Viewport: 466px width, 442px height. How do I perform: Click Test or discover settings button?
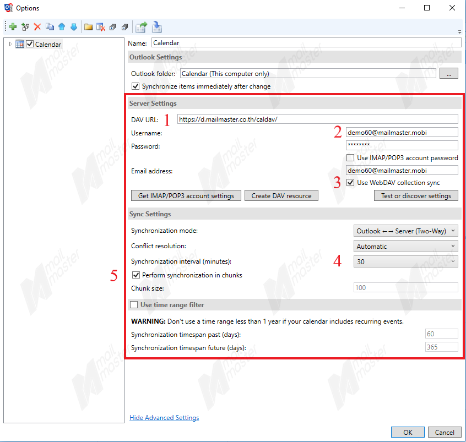click(x=416, y=196)
